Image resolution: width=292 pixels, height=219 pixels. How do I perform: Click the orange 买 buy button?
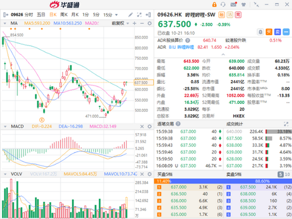[269, 32]
